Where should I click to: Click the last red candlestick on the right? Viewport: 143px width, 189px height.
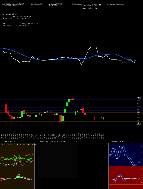pyautogui.click(x=104, y=118)
